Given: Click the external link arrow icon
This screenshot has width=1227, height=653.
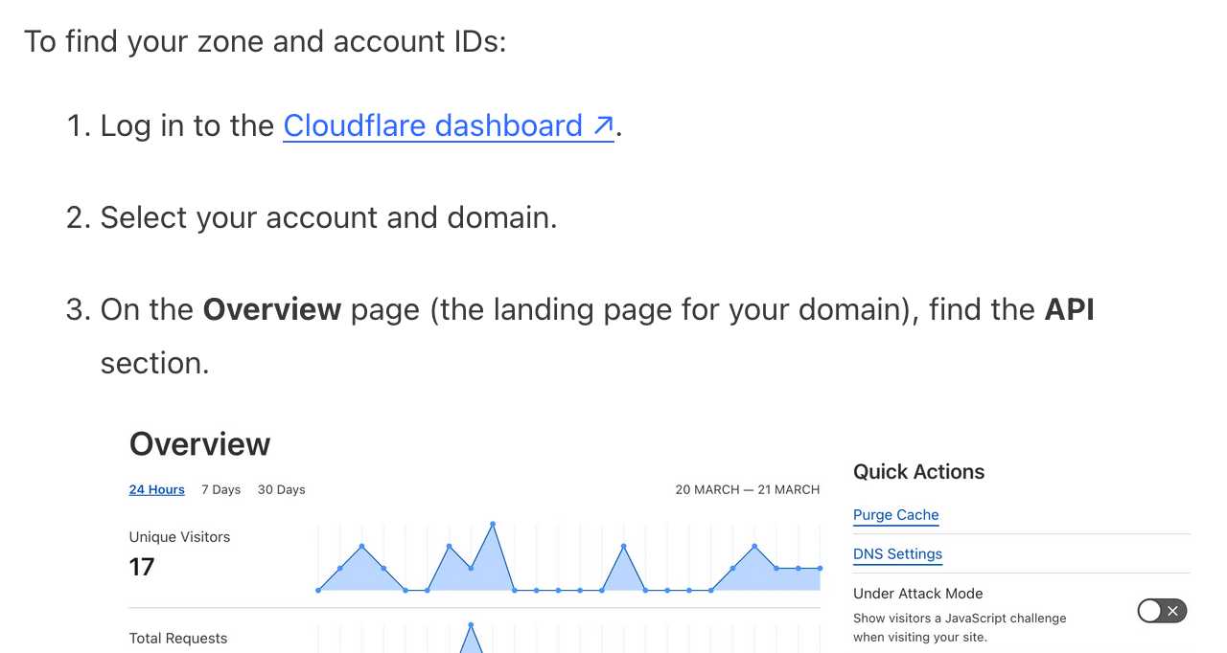Looking at the screenshot, I should tap(603, 125).
